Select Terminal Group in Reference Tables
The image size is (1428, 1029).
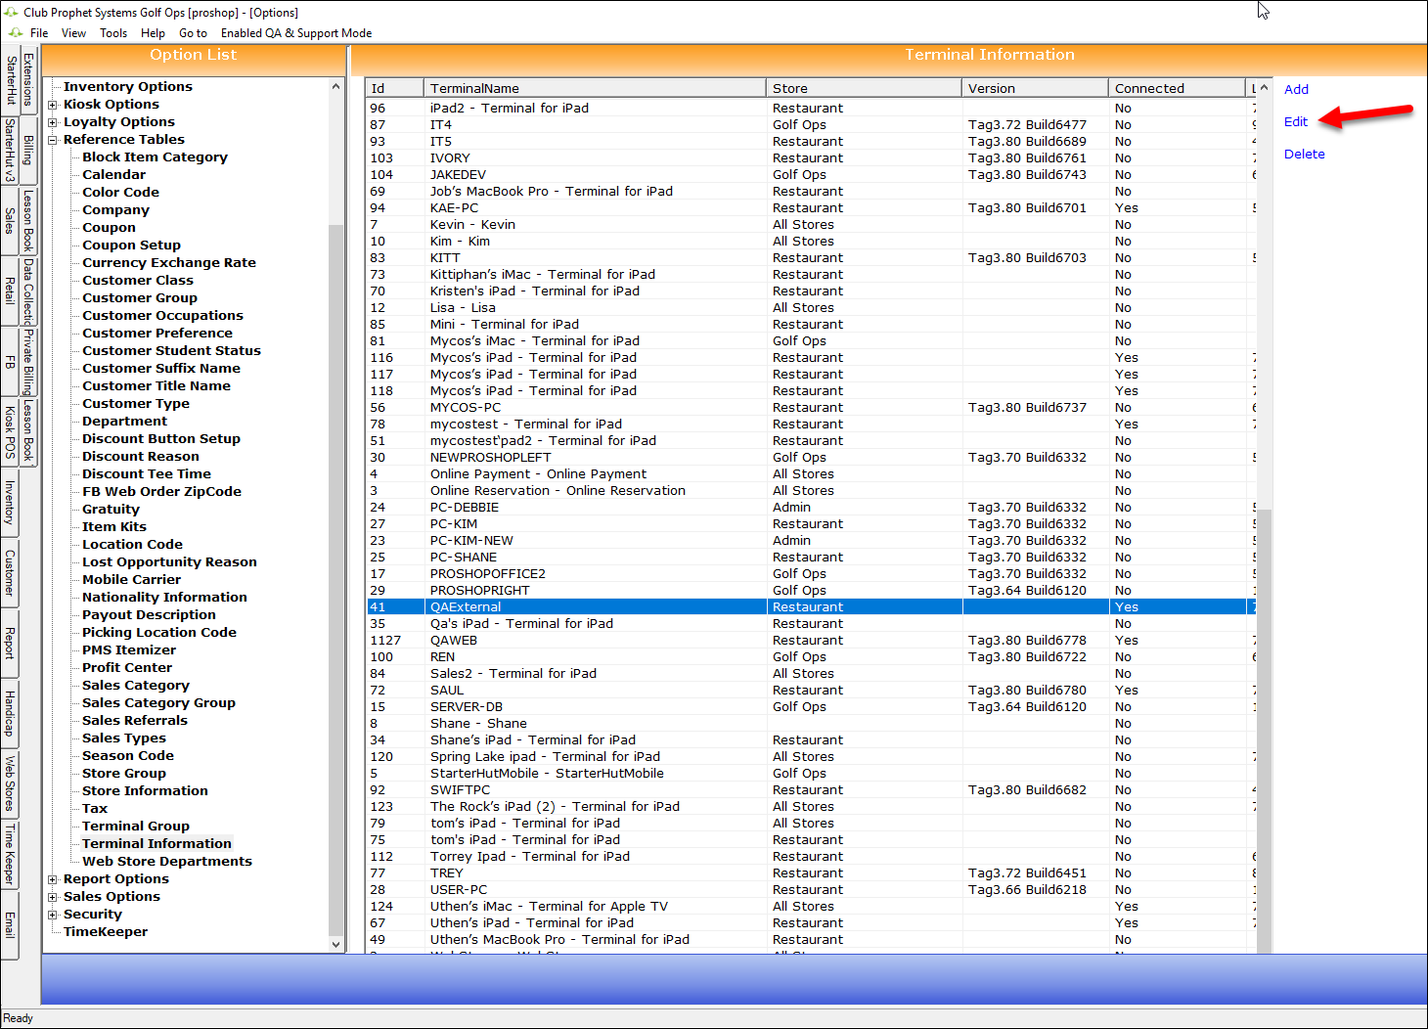pos(136,827)
